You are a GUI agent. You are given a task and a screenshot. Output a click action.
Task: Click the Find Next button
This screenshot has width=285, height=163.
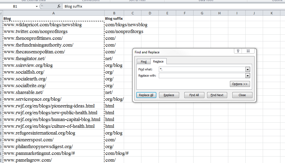click(x=217, y=95)
